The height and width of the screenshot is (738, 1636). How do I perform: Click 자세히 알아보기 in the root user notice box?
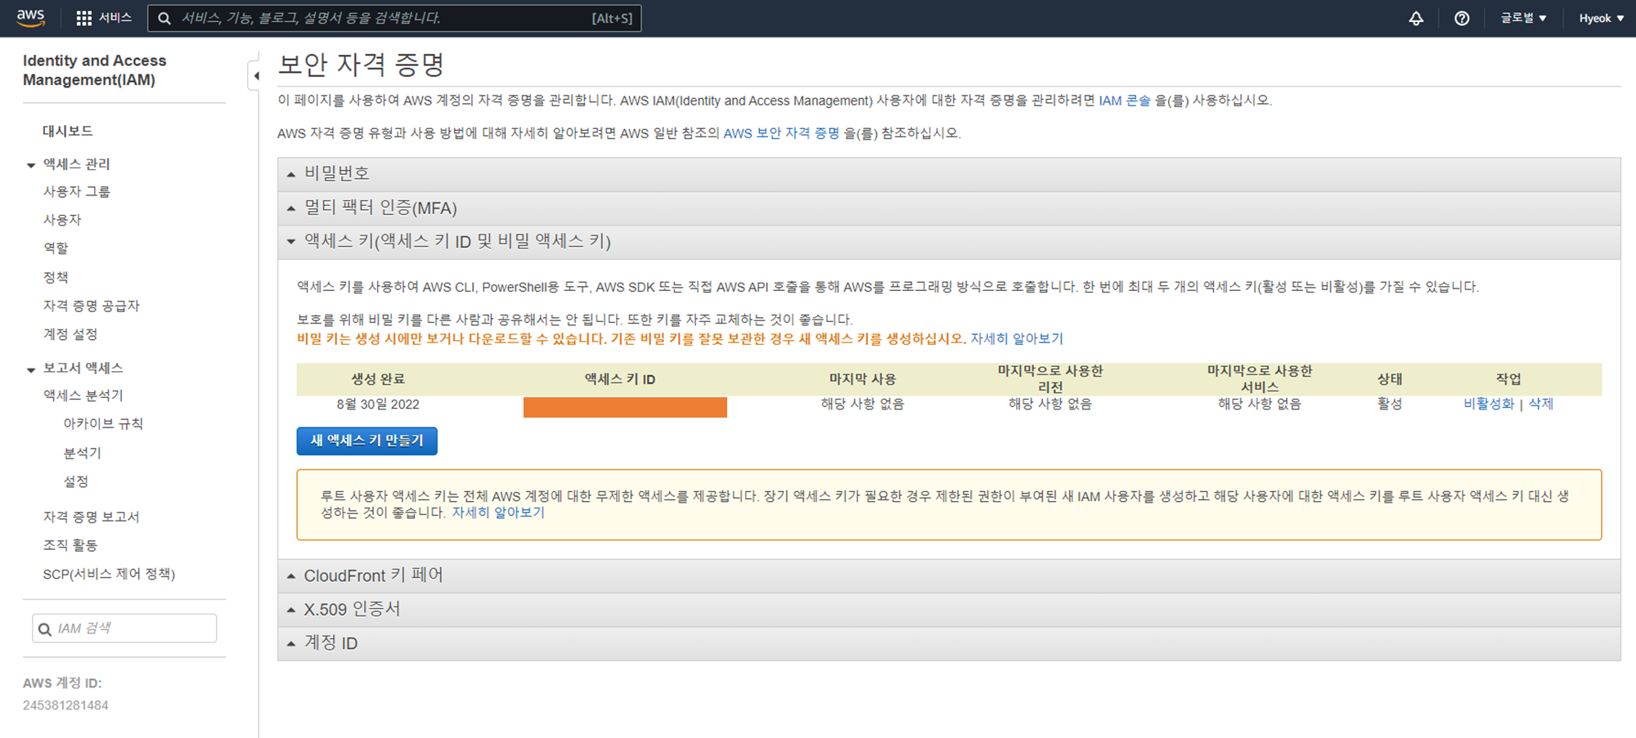pyautogui.click(x=498, y=512)
